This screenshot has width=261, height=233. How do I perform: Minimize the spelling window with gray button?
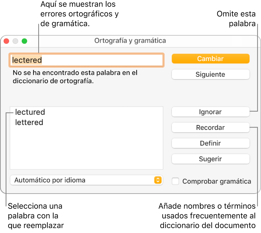tap(15, 41)
